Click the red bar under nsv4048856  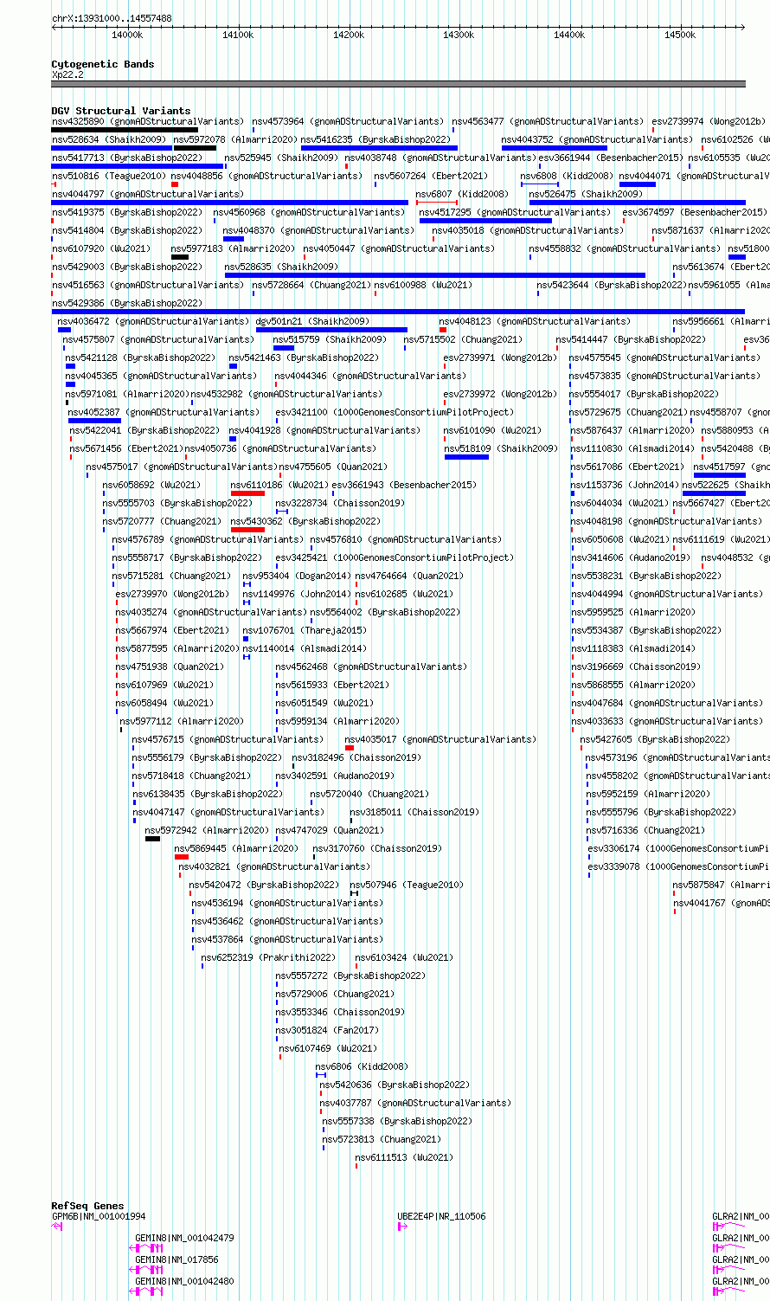[x=175, y=184]
